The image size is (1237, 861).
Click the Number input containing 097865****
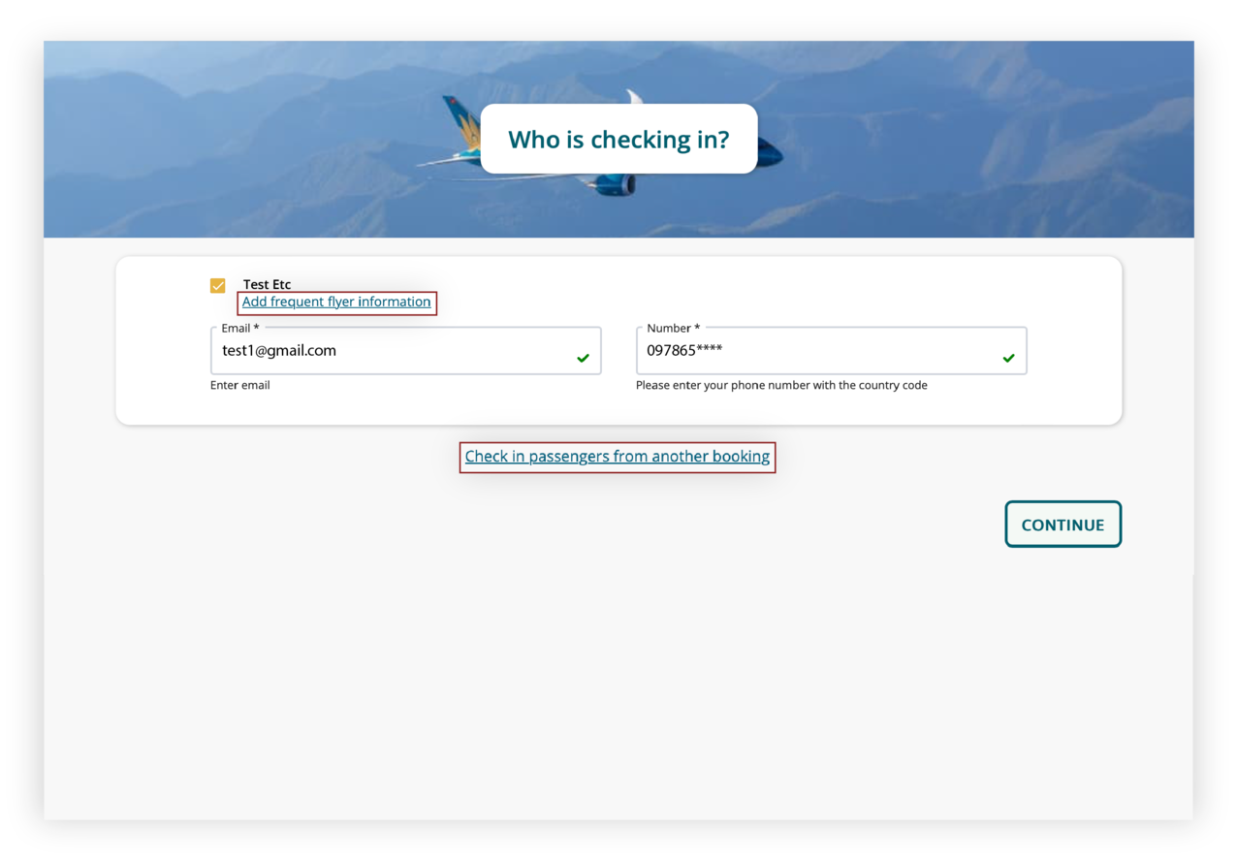(831, 350)
